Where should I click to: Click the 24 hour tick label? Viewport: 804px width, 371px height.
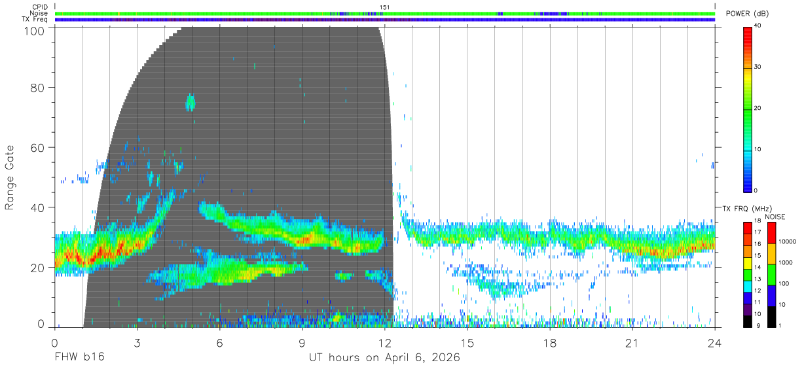[715, 343]
